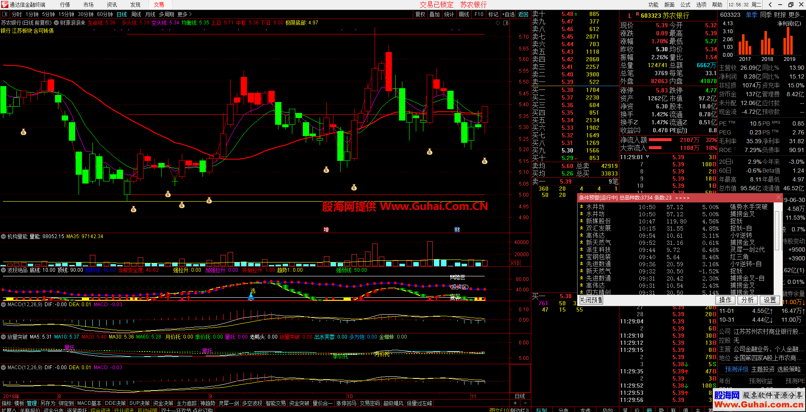Select the 单季 financial view

tap(752, 15)
